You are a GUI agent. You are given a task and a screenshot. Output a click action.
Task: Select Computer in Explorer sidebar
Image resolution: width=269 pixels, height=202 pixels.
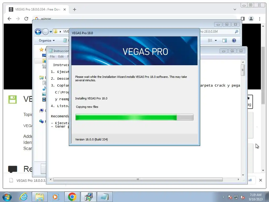pyautogui.click(x=41, y=110)
